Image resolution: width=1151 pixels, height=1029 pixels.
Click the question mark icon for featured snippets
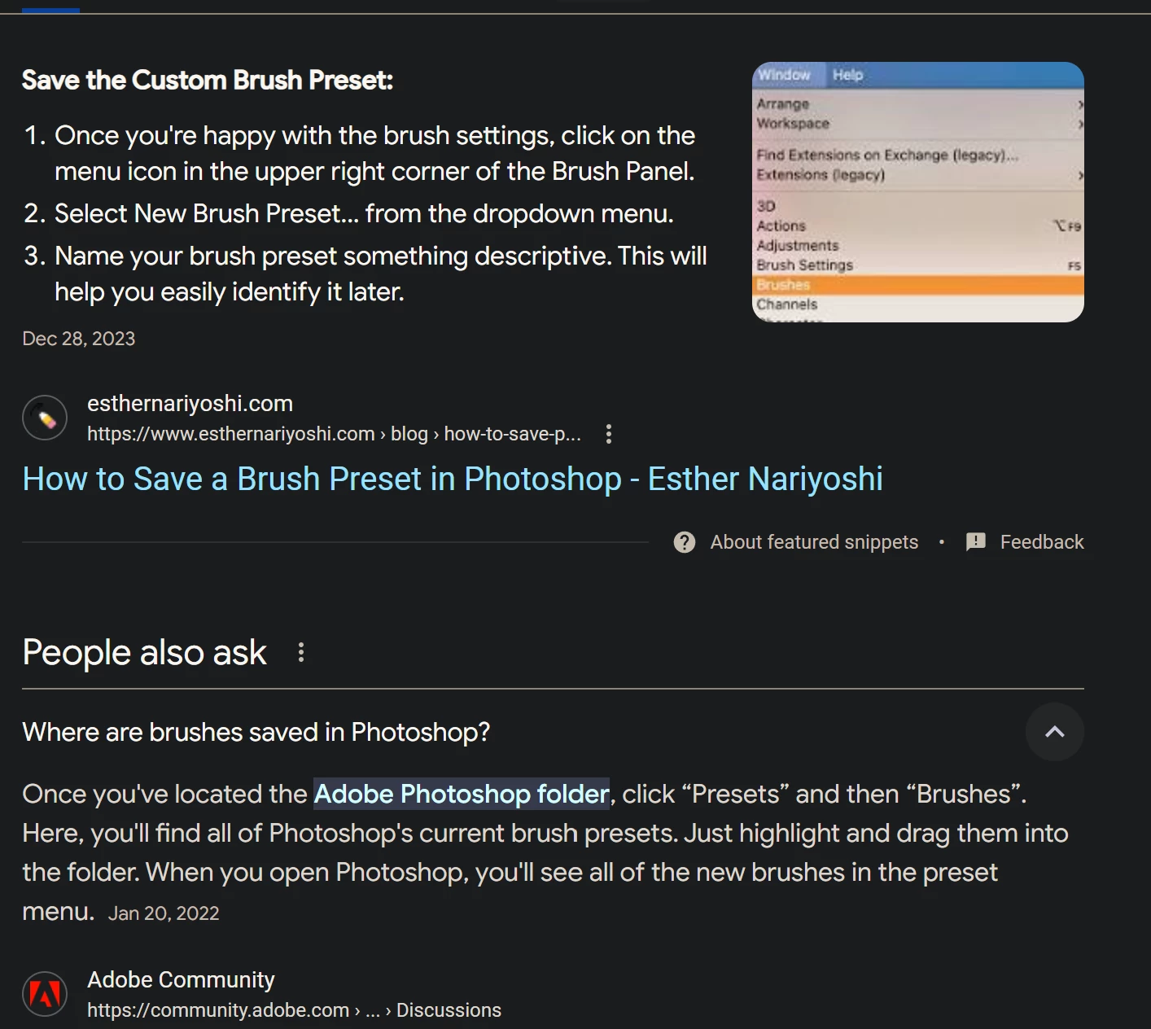pos(685,542)
